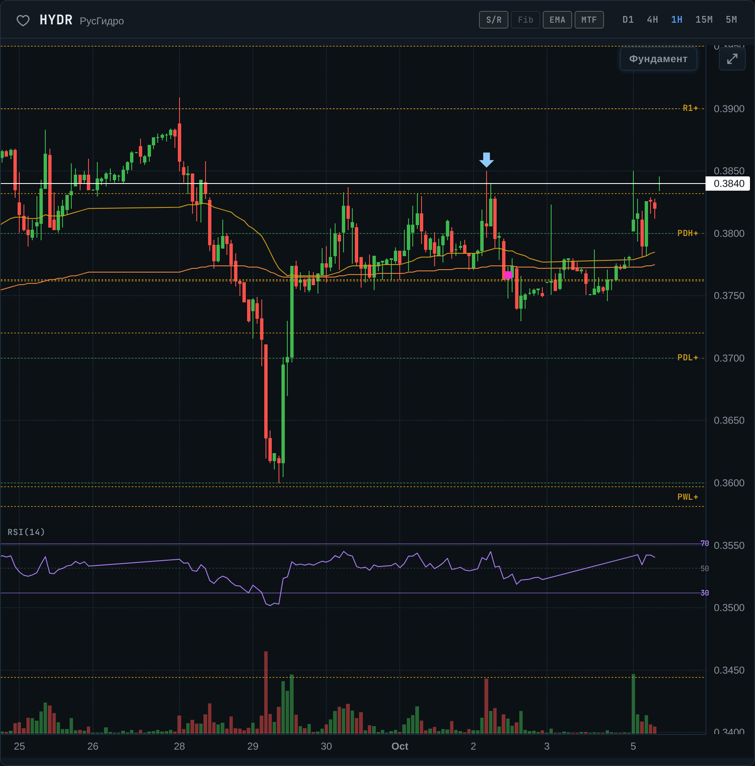Click the R1+ level label

click(690, 108)
